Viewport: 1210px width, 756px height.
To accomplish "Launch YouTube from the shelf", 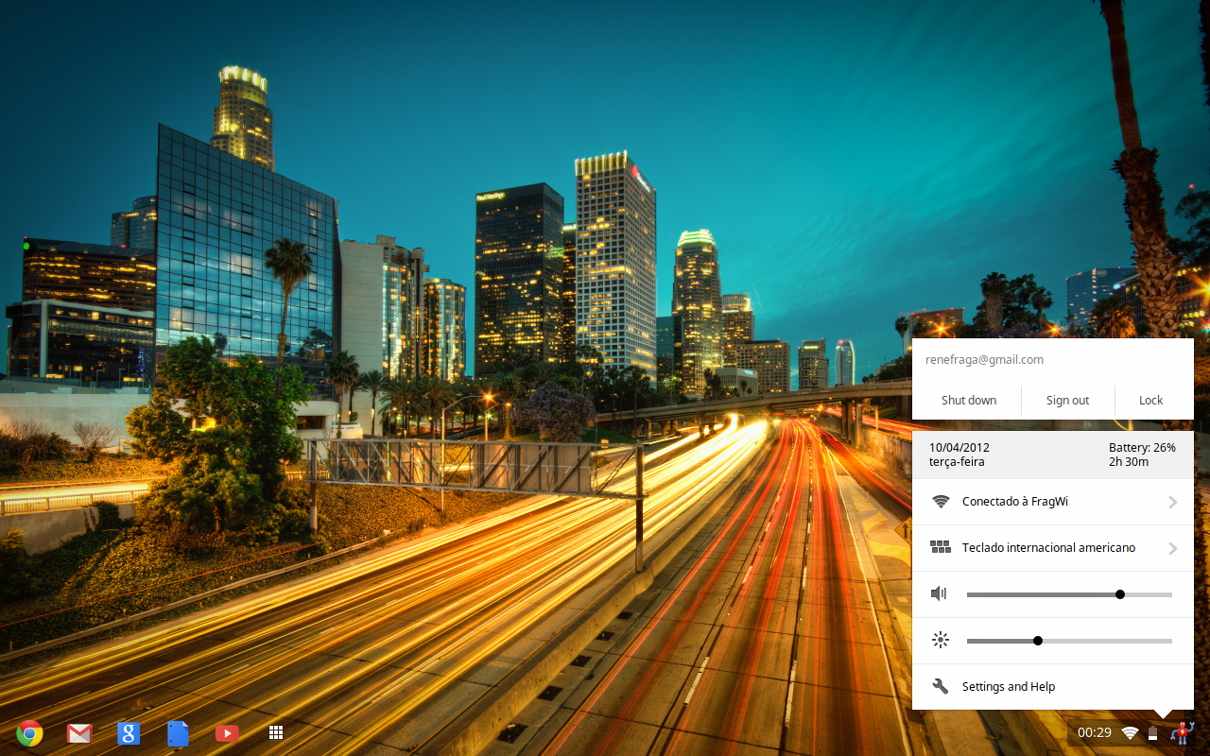I will [227, 732].
